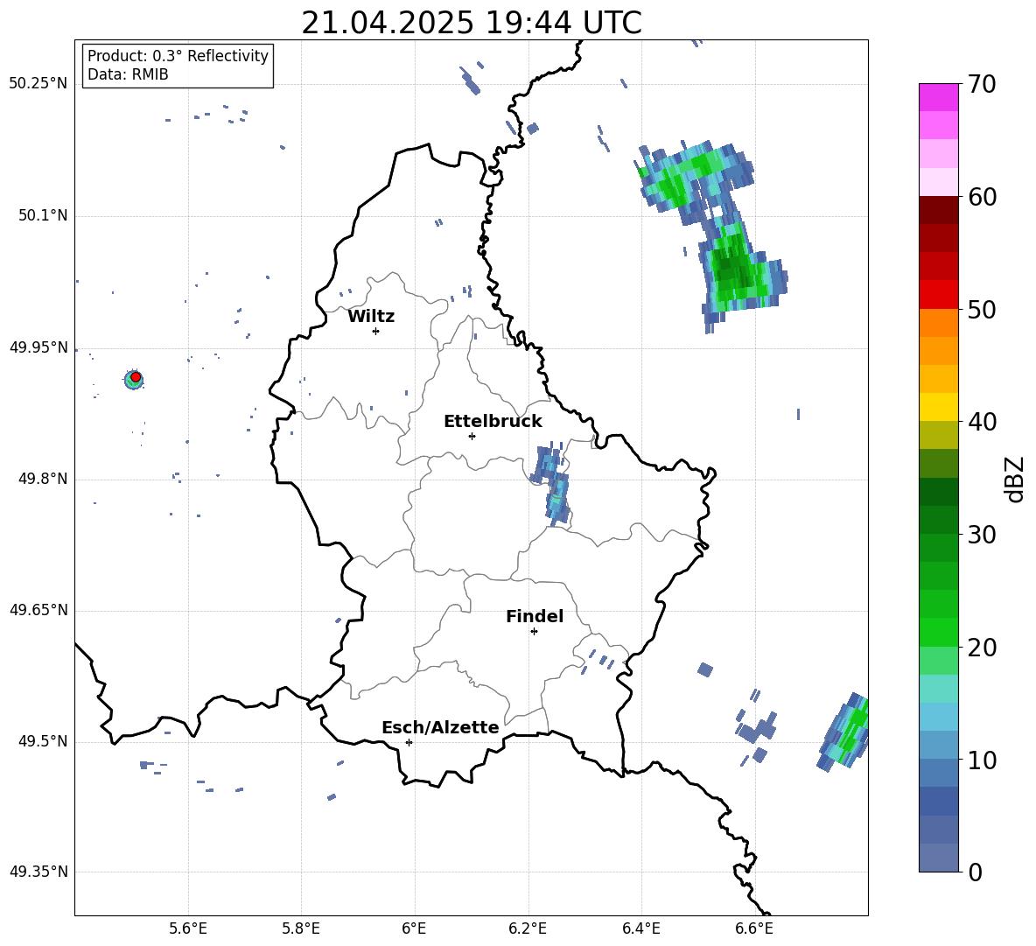Click the Esch/Alzette station cross marker
Screen dimensions: 1036x946
[x=409, y=742]
